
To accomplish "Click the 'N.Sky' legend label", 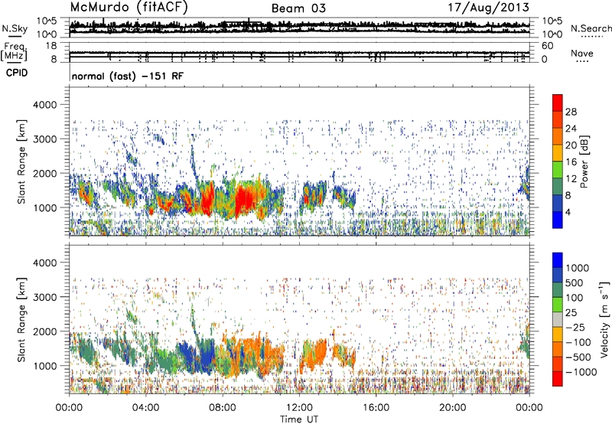I will coord(15,28).
